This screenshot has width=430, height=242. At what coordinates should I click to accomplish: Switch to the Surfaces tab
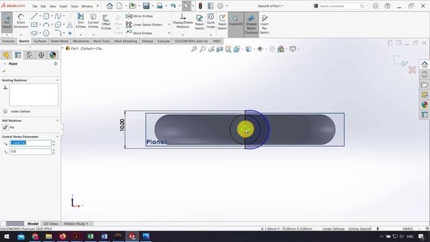[x=40, y=41]
